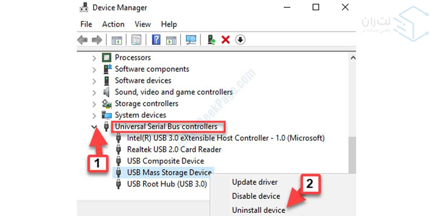Click the Show/Hide Console Tree toolbar icon
The height and width of the screenshot is (216, 433).
pyautogui.click(x=117, y=40)
